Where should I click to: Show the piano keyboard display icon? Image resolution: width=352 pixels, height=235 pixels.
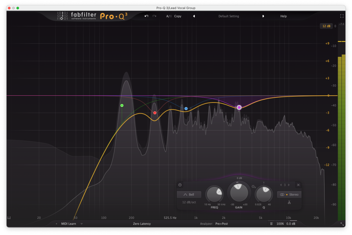point(9,218)
